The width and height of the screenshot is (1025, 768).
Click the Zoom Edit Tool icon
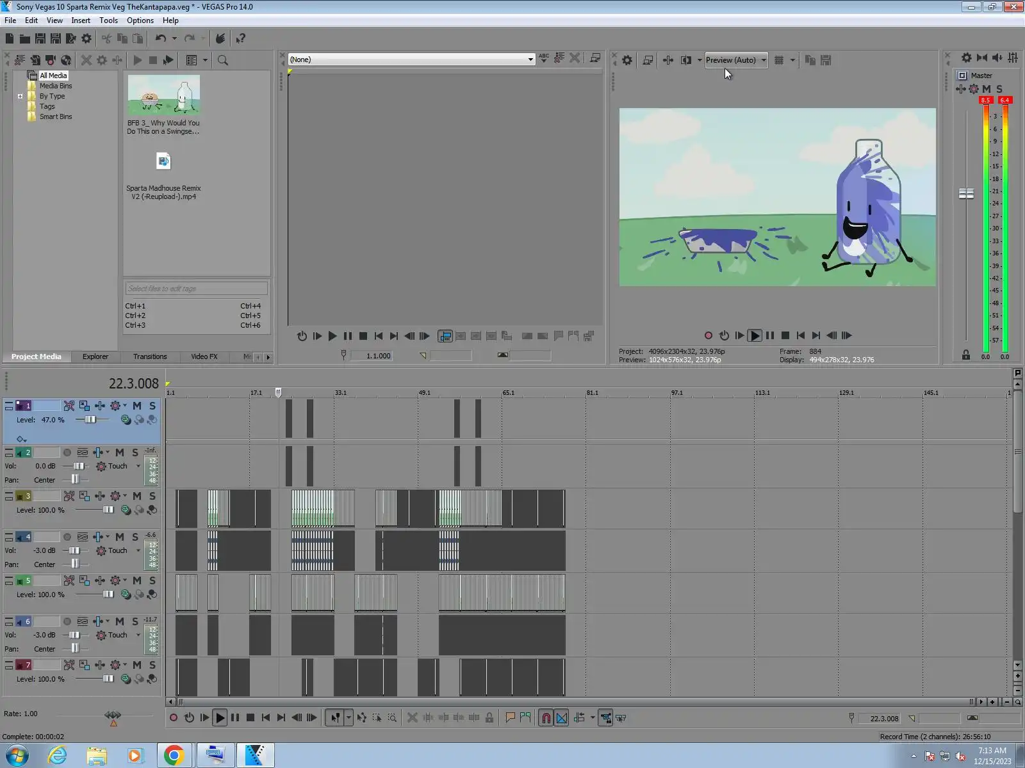point(392,718)
